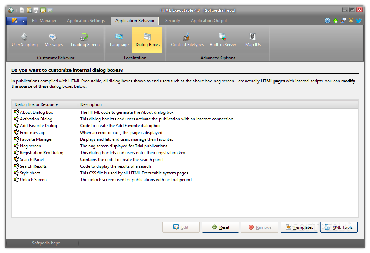370x253 pixels.
Task: Click the open project folder icon
Action: coord(29,10)
